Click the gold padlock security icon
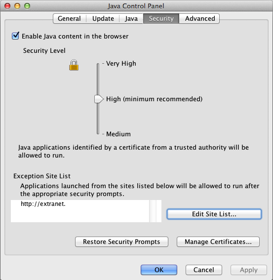 tap(74, 65)
